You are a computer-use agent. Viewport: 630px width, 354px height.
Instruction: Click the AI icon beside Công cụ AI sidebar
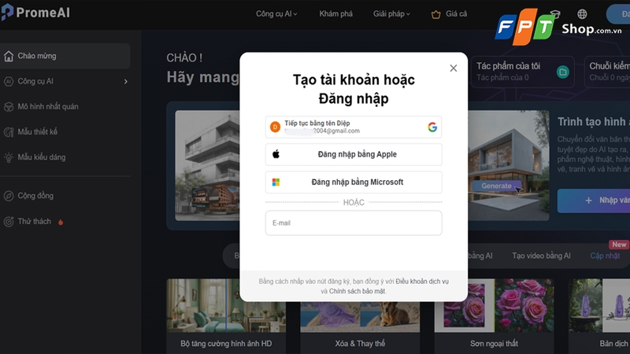9,82
